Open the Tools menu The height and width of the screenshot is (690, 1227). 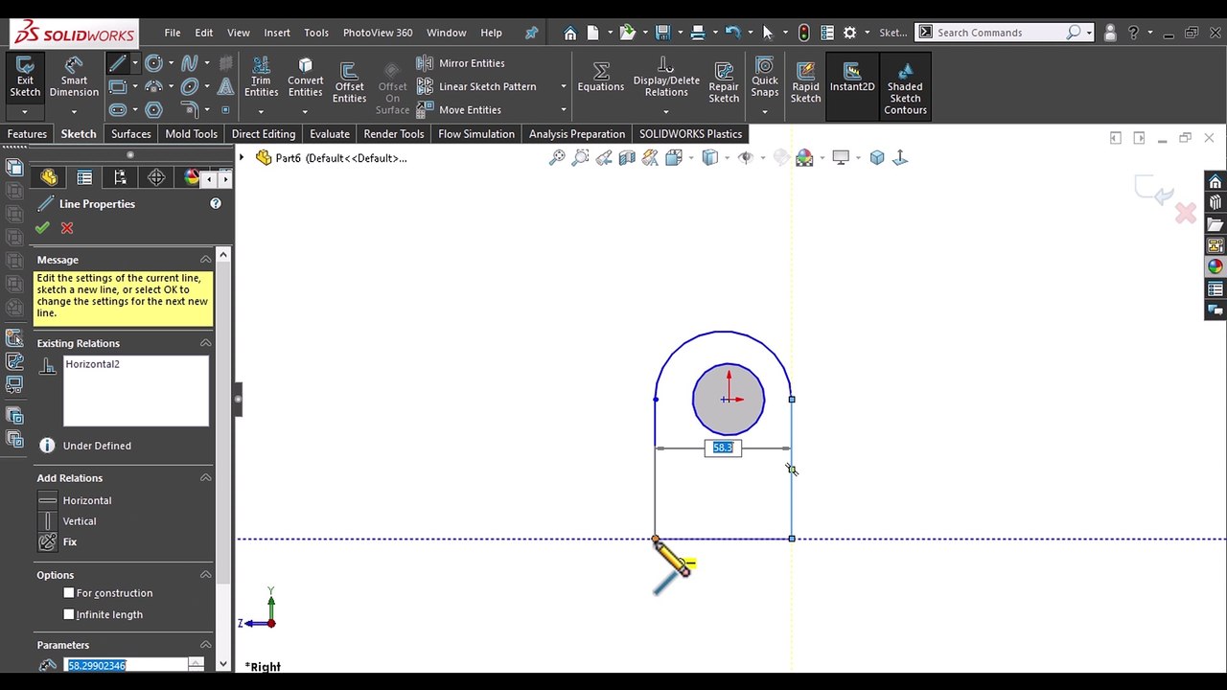pyautogui.click(x=316, y=33)
